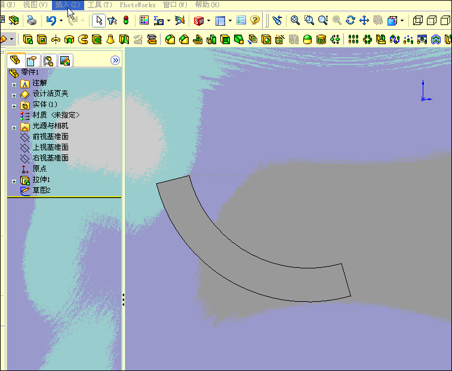
Task: Click the double-chevron panel expand button
Action: pyautogui.click(x=115, y=60)
